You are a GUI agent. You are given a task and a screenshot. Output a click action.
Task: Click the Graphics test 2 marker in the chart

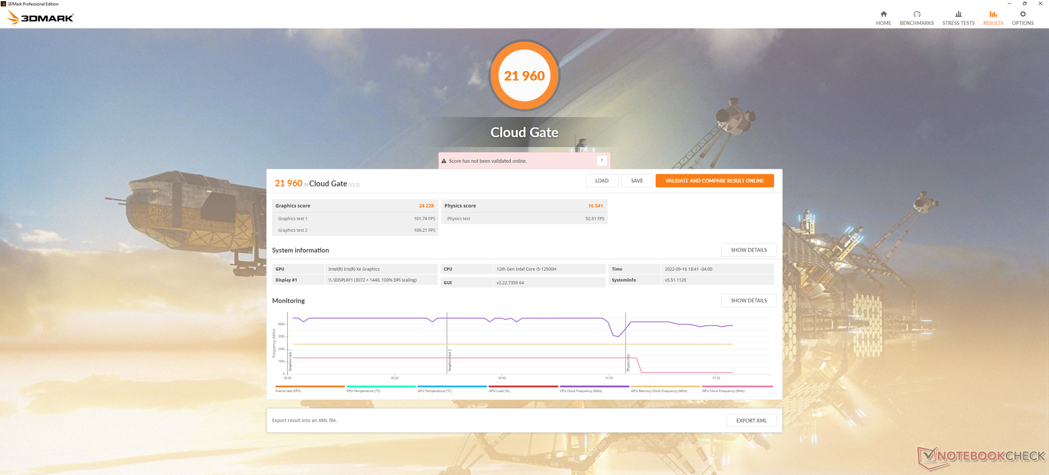tap(450, 360)
